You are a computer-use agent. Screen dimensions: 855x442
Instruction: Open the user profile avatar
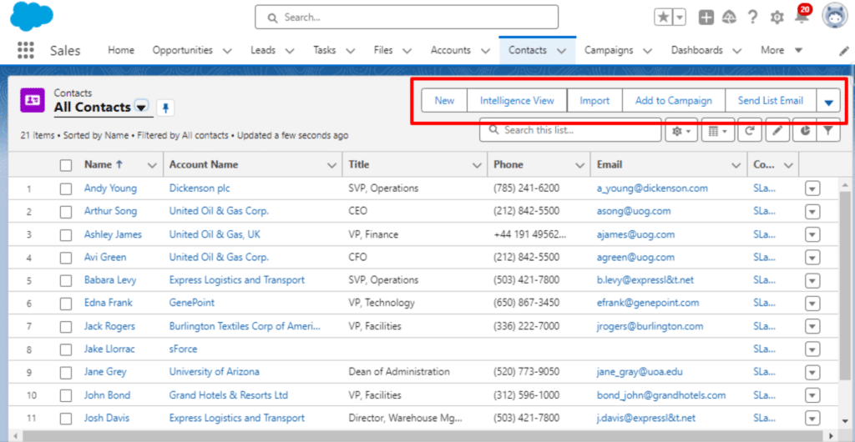pyautogui.click(x=834, y=17)
